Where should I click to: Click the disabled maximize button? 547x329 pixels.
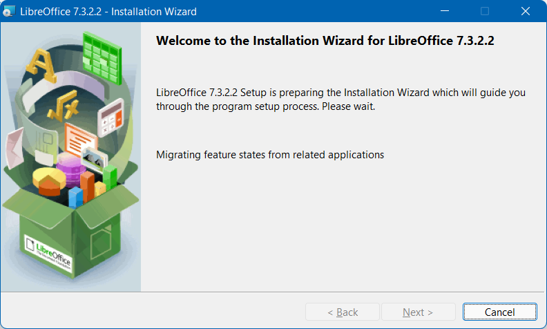click(x=485, y=12)
